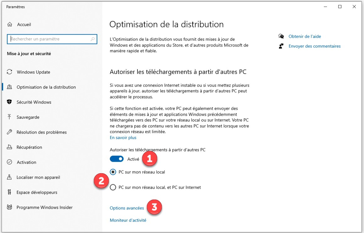This screenshot has height=233, width=364.
Task: Click the search magnifier icon
Action: [x=93, y=39]
